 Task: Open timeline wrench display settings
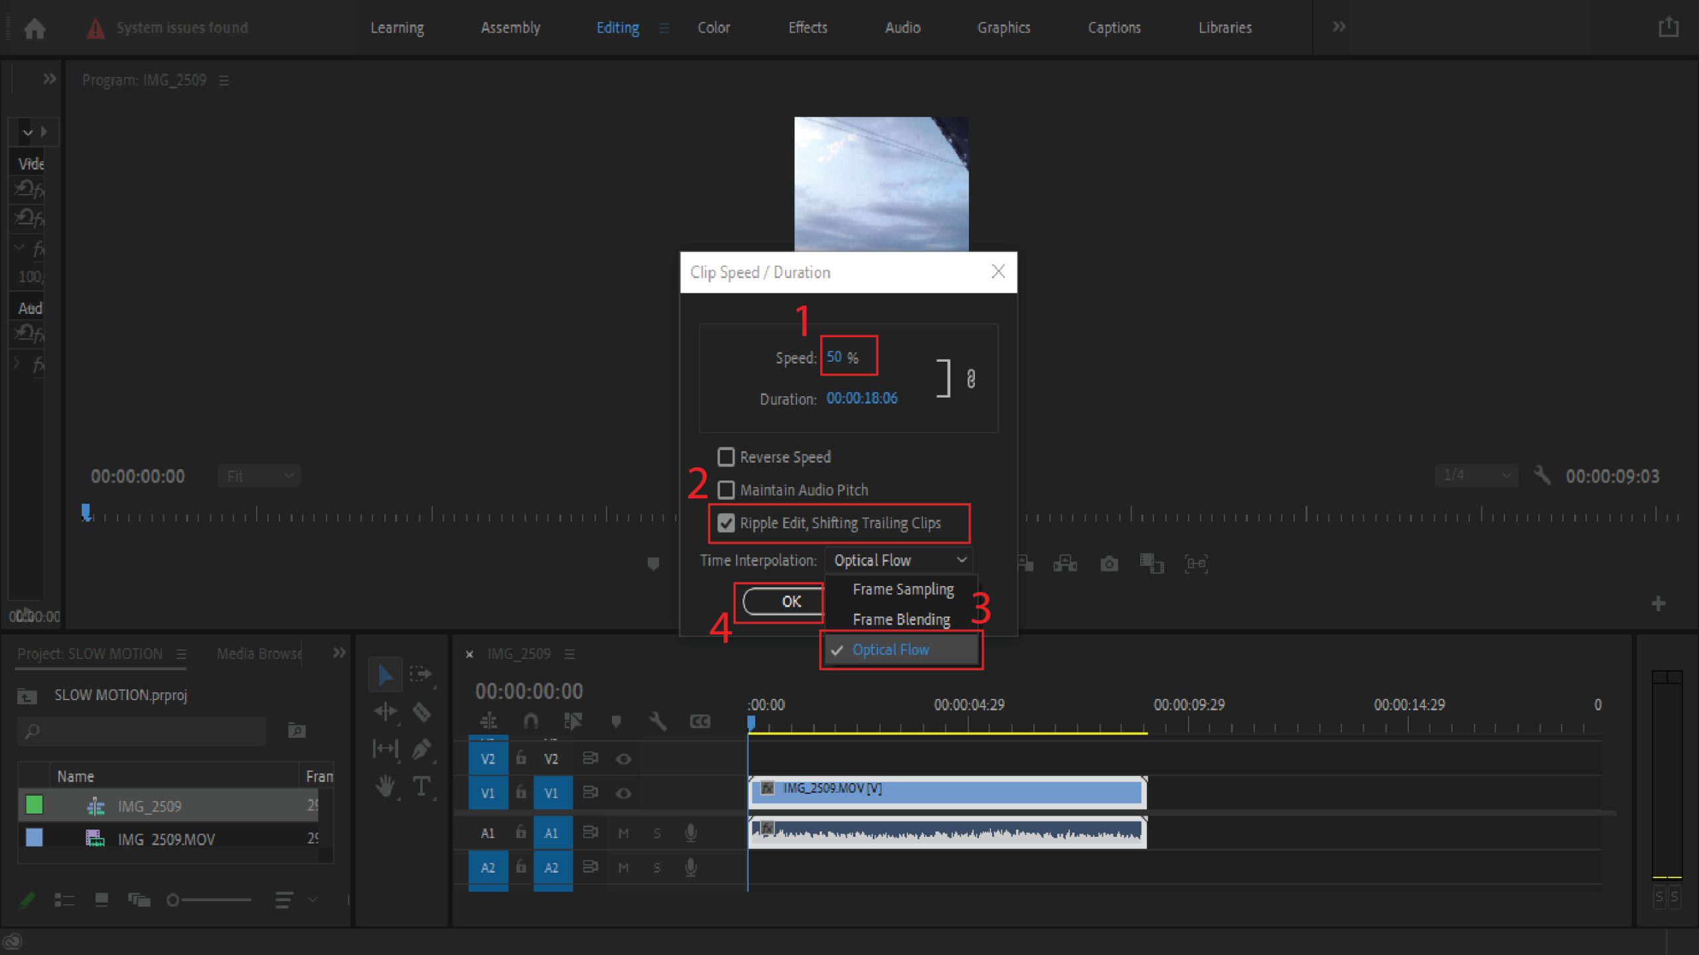tap(657, 721)
